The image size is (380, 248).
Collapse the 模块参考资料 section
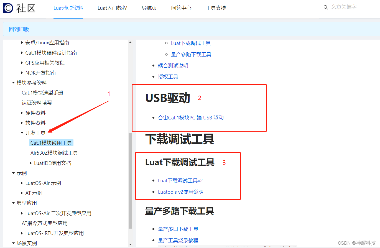point(13,83)
